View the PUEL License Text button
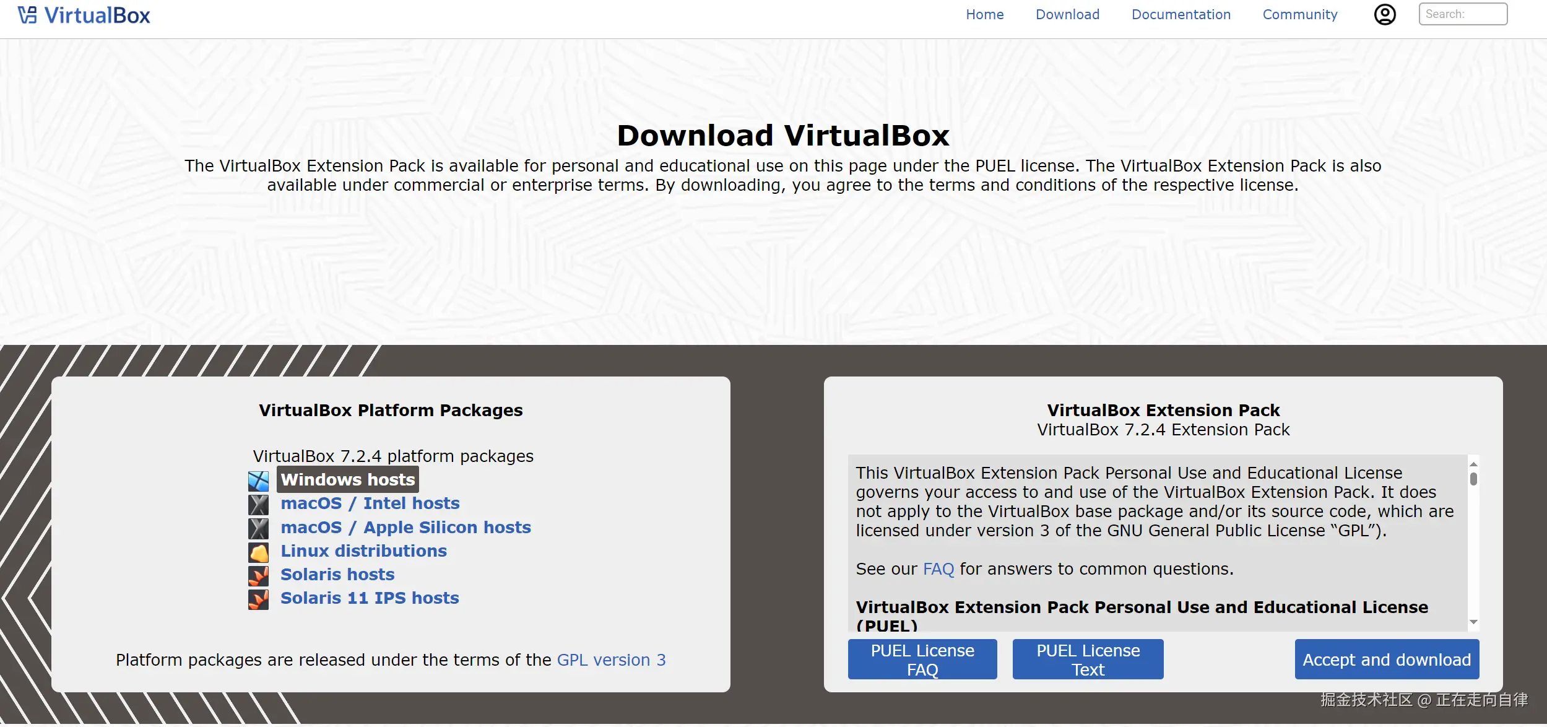 click(1087, 660)
